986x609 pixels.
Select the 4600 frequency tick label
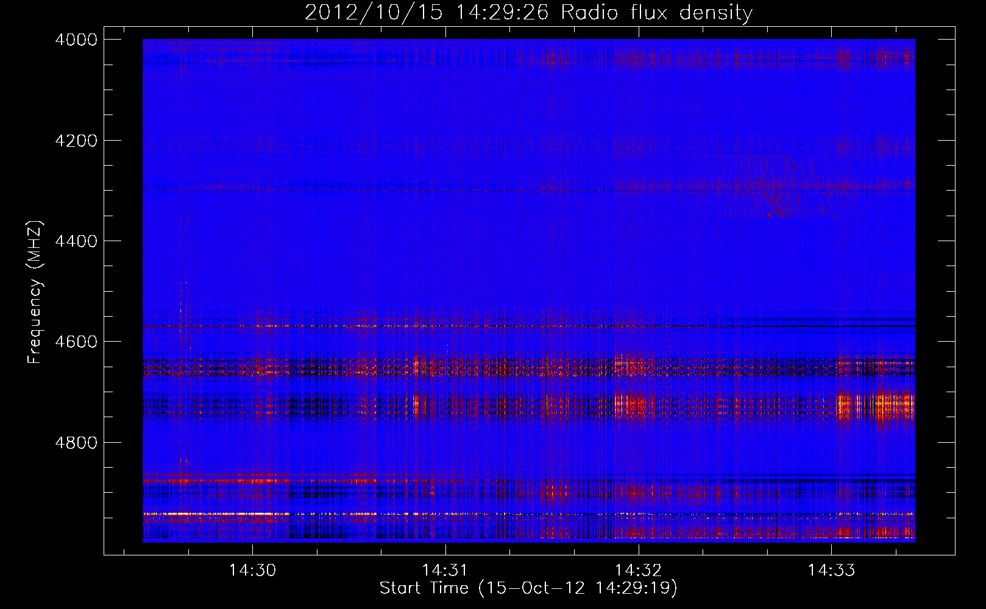click(x=76, y=342)
